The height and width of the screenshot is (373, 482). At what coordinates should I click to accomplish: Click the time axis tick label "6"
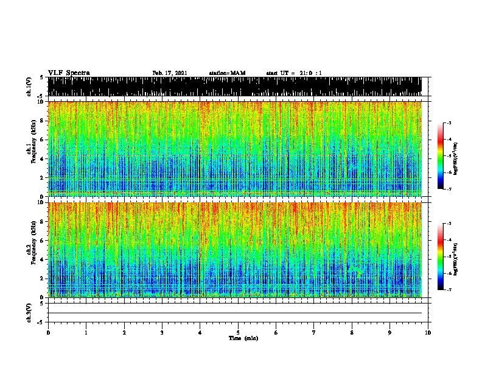276,332
